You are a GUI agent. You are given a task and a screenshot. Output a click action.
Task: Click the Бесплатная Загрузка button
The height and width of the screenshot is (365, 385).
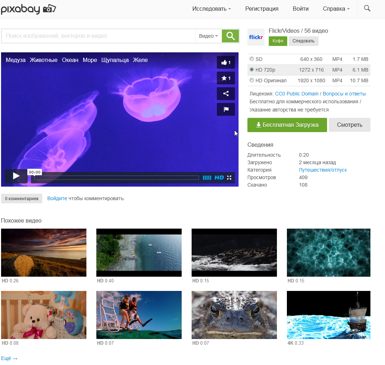click(287, 125)
